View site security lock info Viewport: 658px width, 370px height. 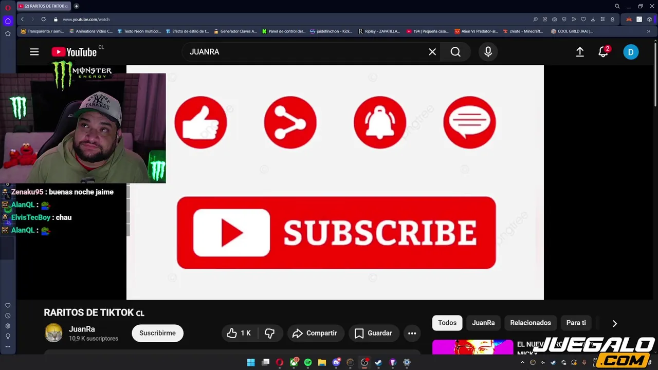[56, 19]
